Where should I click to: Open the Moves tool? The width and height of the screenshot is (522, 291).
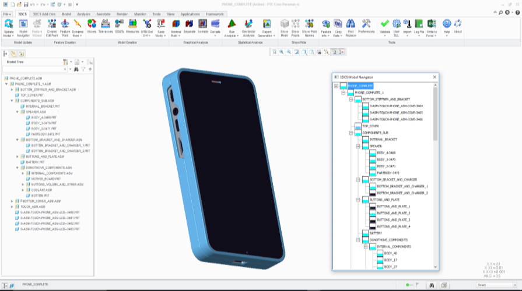(92, 24)
